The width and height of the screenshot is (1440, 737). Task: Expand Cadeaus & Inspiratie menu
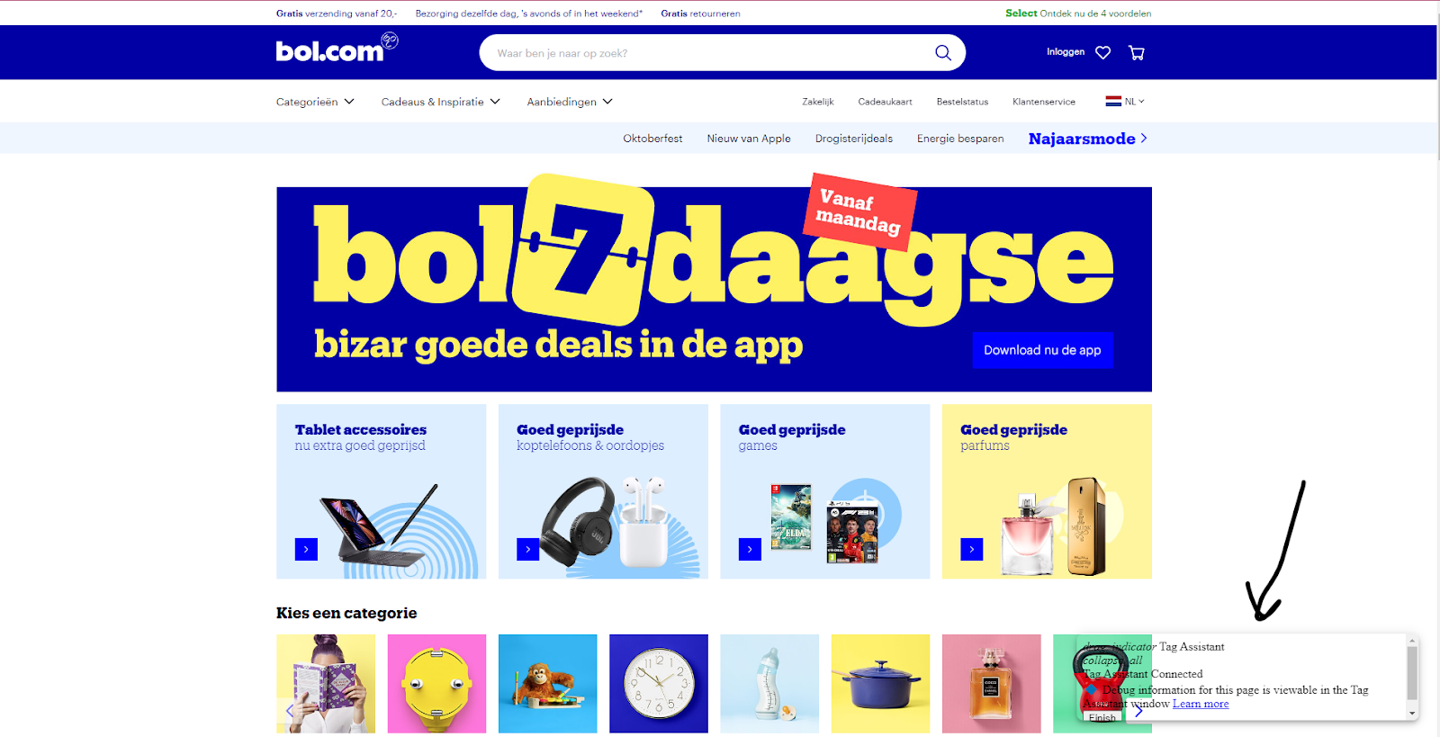(441, 102)
